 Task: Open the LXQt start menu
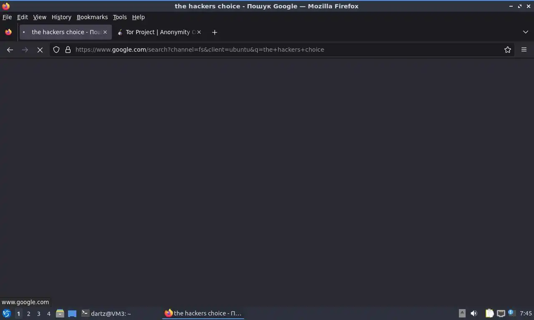click(x=6, y=313)
